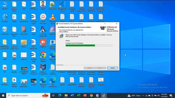Select the 'id backside' image icon
The image size is (175, 98).
(x=24, y=30)
